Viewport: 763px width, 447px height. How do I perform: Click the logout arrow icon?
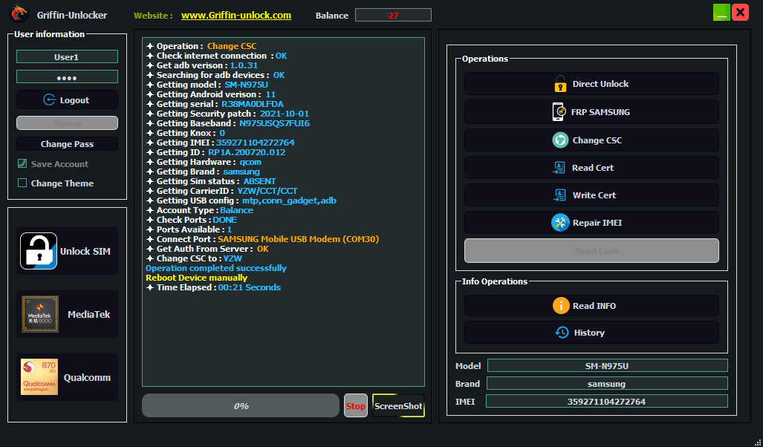pos(49,99)
